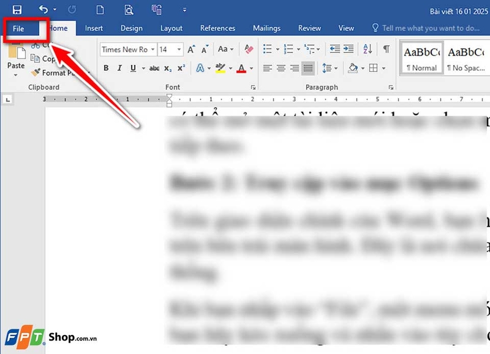The height and width of the screenshot is (354, 490).
Task: Click the Multilevel List icon
Action: click(x=309, y=49)
